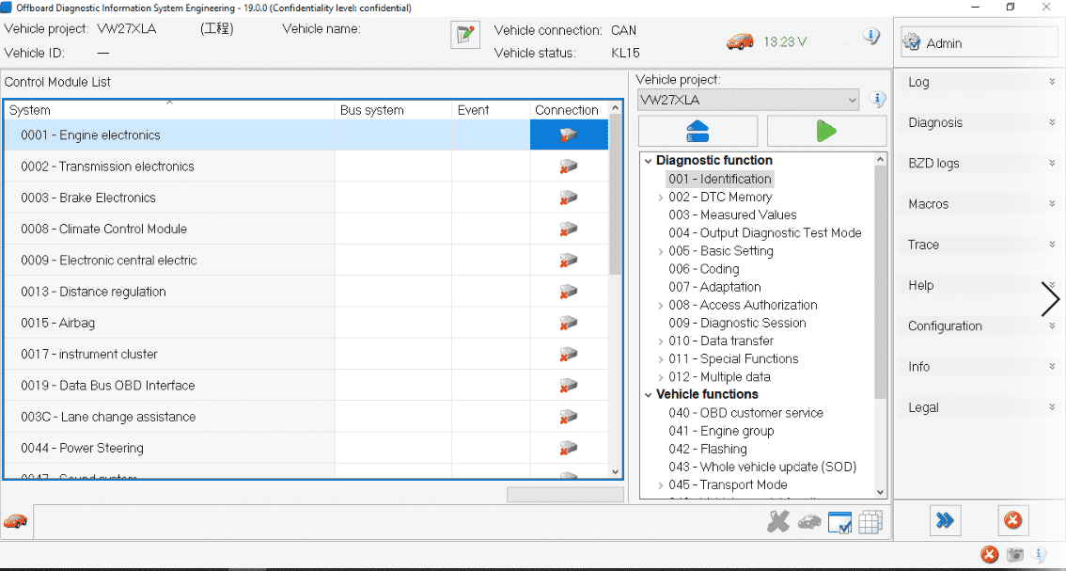The height and width of the screenshot is (571, 1066).
Task: Click the camera snapshot icon in the status bar
Action: click(1015, 554)
